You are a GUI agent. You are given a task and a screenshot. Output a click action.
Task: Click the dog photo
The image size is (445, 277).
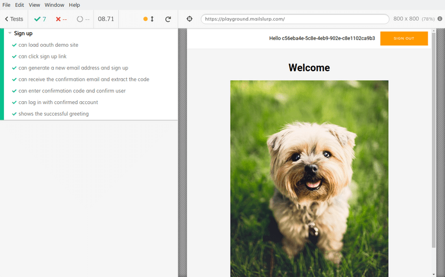coord(309,178)
